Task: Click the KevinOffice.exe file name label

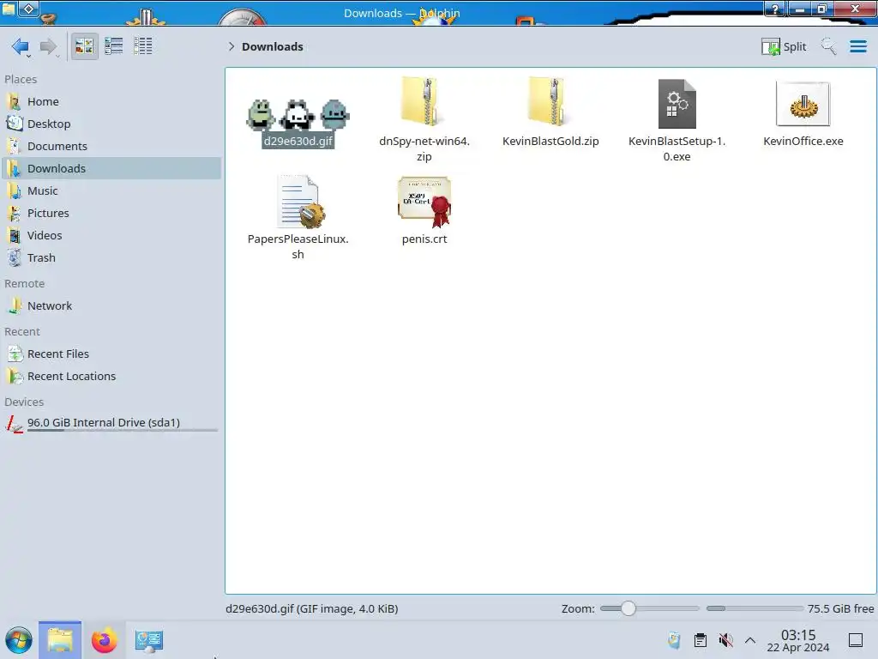Action: (803, 142)
